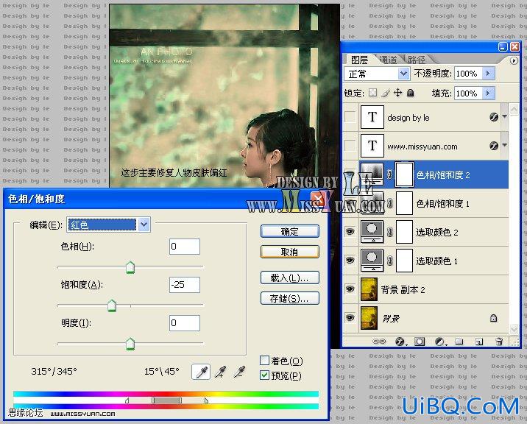Click the 饱和度(A) saturation slider handle

(x=112, y=305)
